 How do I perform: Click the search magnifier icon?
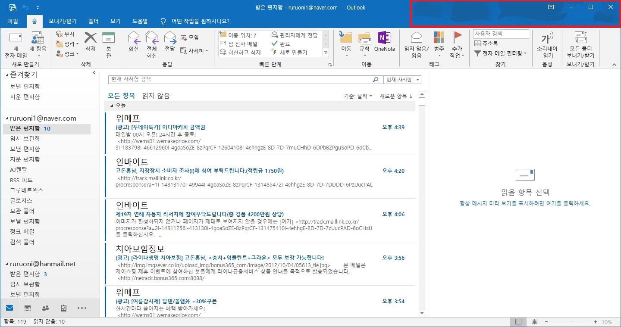[x=375, y=80]
